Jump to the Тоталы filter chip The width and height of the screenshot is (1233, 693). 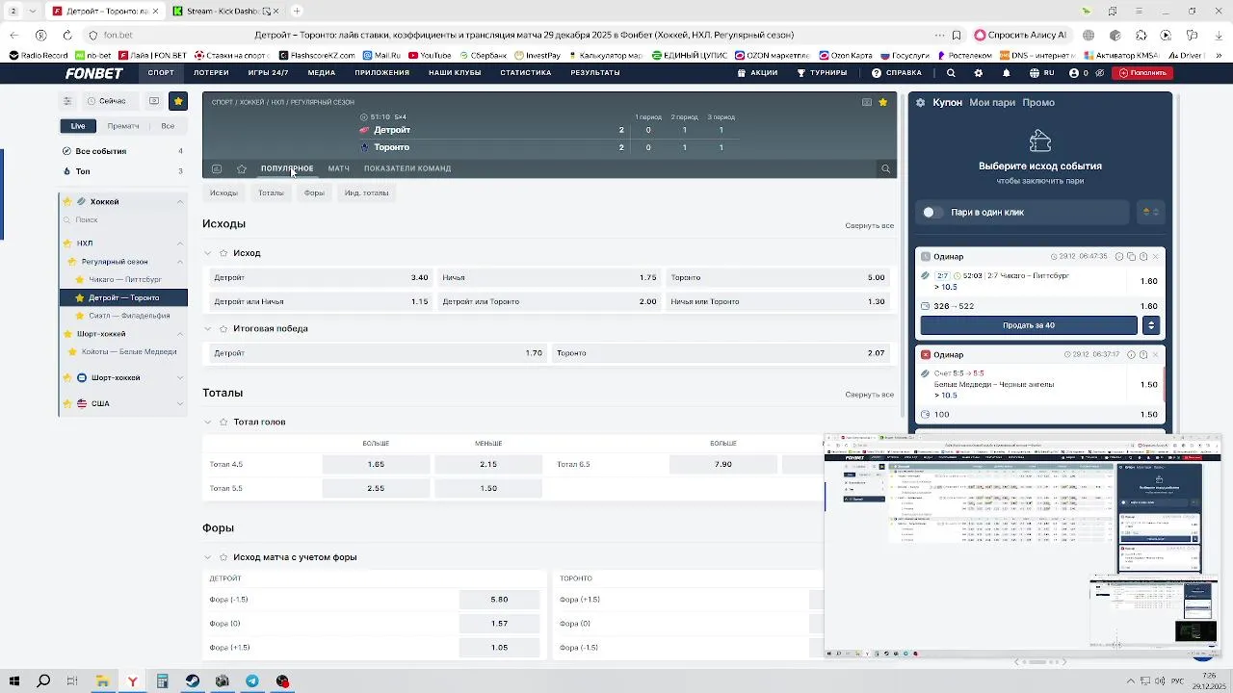coord(271,193)
